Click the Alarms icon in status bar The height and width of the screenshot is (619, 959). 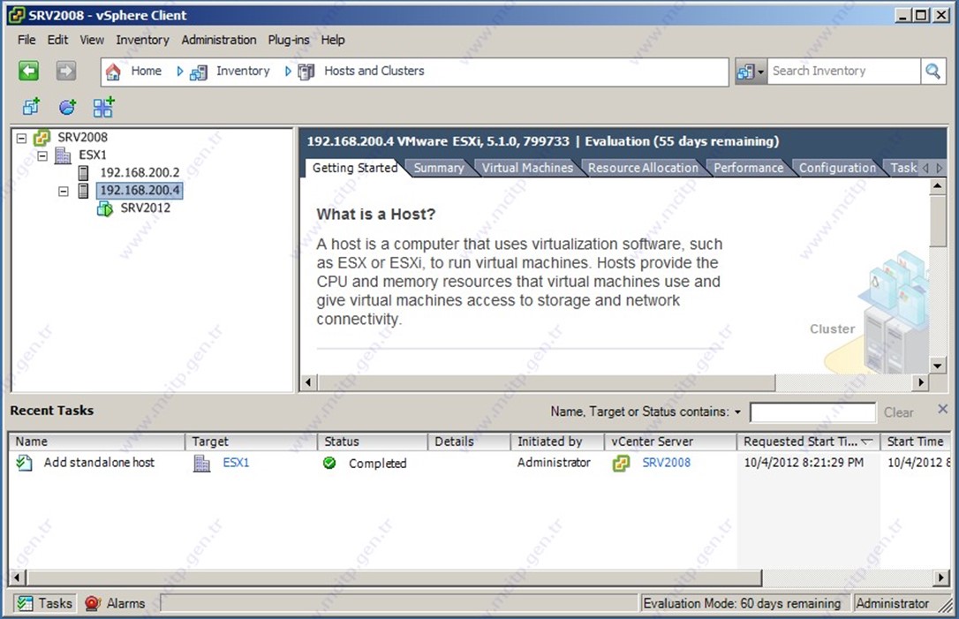93,604
